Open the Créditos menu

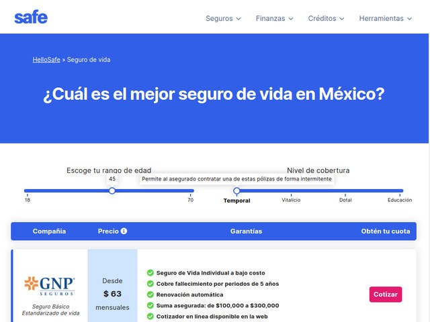pos(326,18)
